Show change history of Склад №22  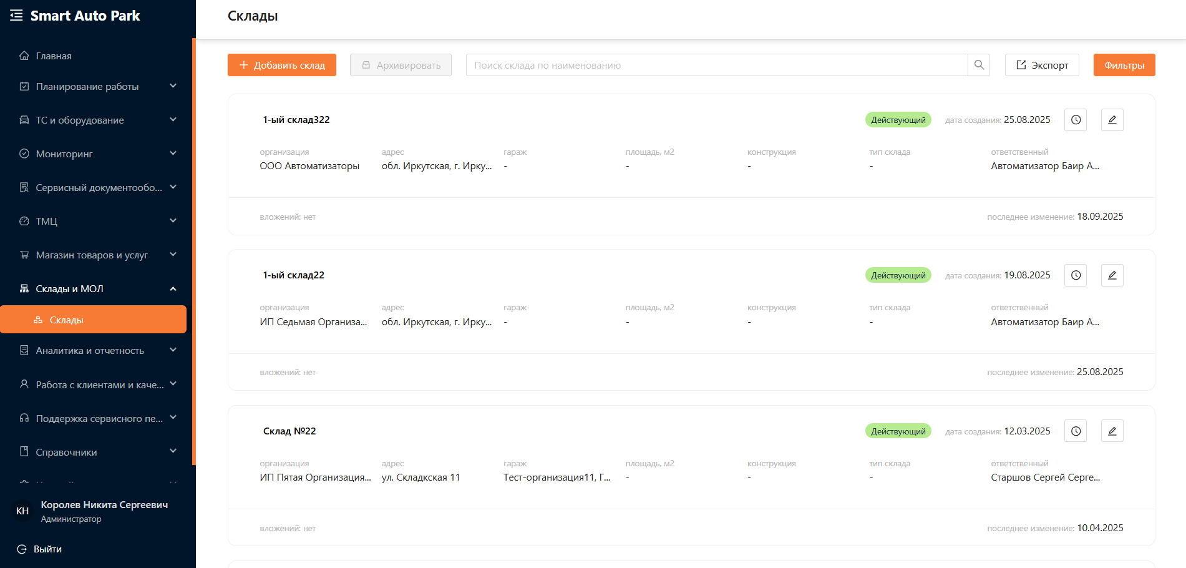[1076, 431]
